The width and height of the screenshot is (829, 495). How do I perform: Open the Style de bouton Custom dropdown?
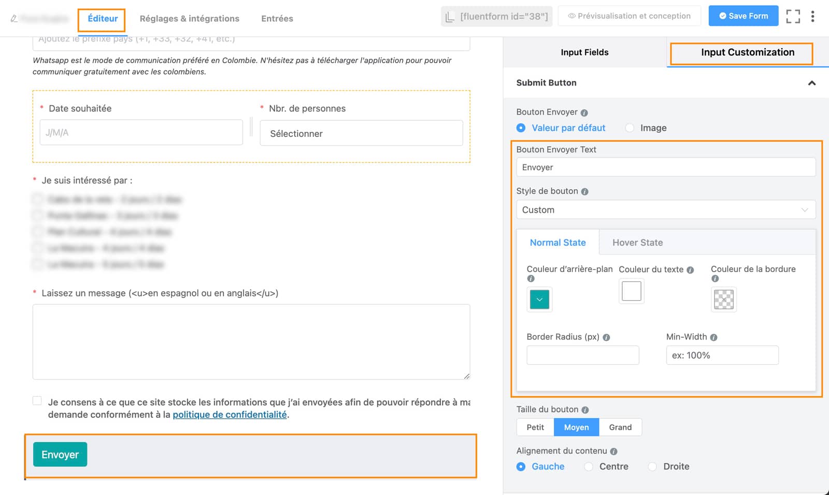(665, 209)
